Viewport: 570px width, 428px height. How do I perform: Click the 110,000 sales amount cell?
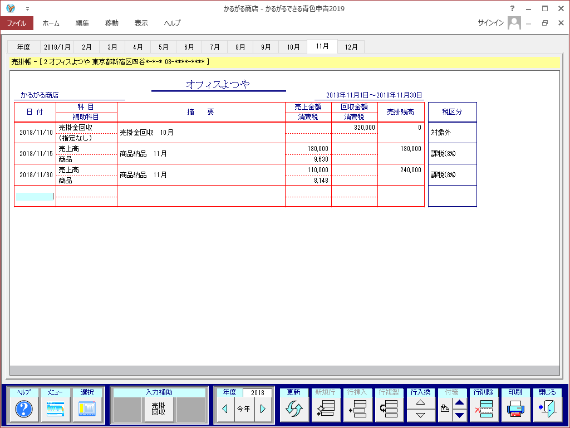[308, 170]
